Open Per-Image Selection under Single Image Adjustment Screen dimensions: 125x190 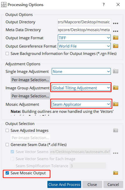click(30, 80)
